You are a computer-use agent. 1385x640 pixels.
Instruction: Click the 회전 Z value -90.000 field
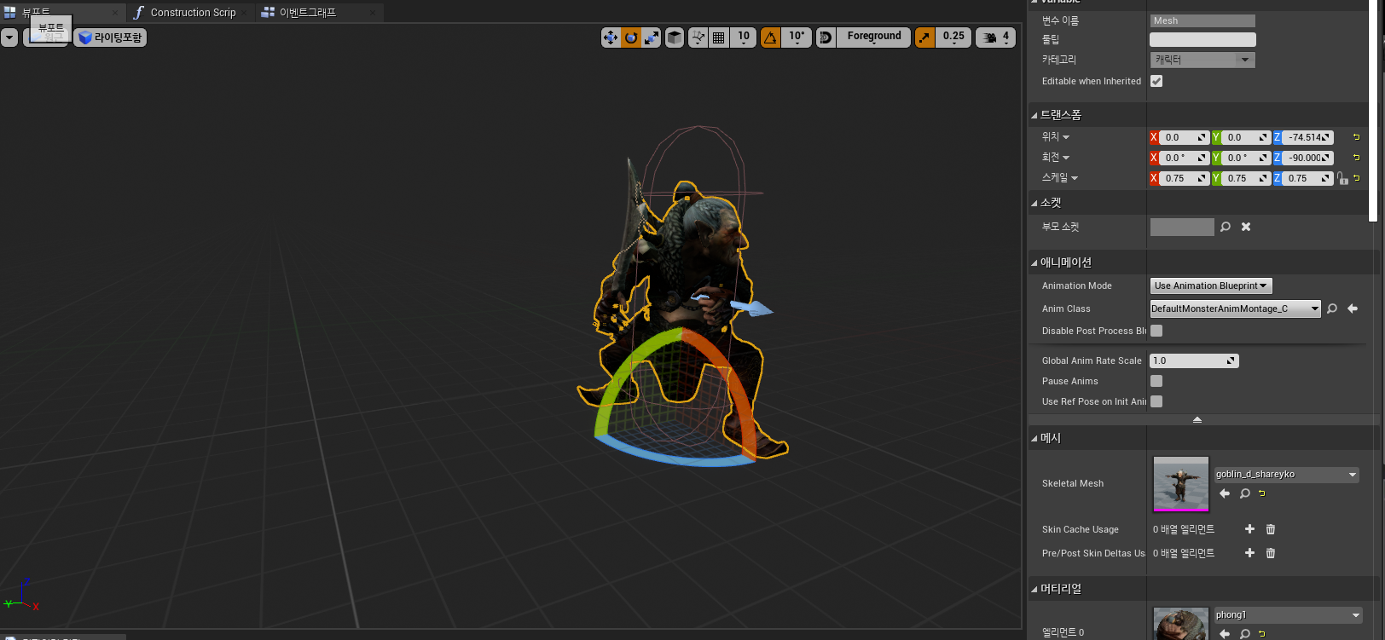point(1307,158)
